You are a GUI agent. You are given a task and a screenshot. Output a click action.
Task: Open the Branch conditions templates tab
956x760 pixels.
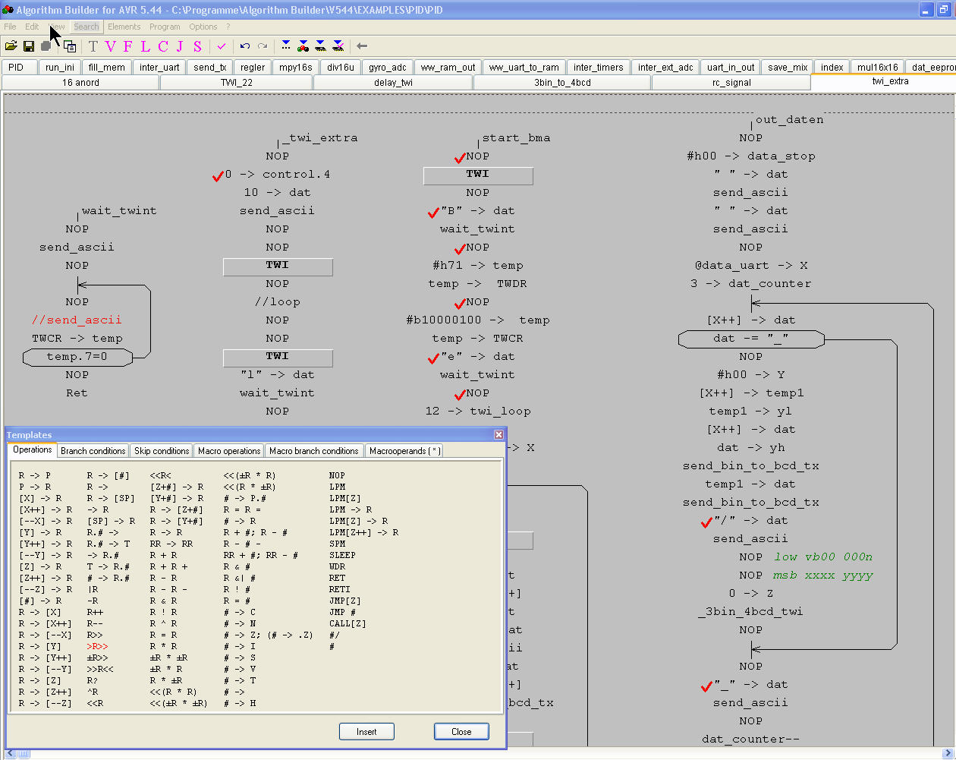93,451
